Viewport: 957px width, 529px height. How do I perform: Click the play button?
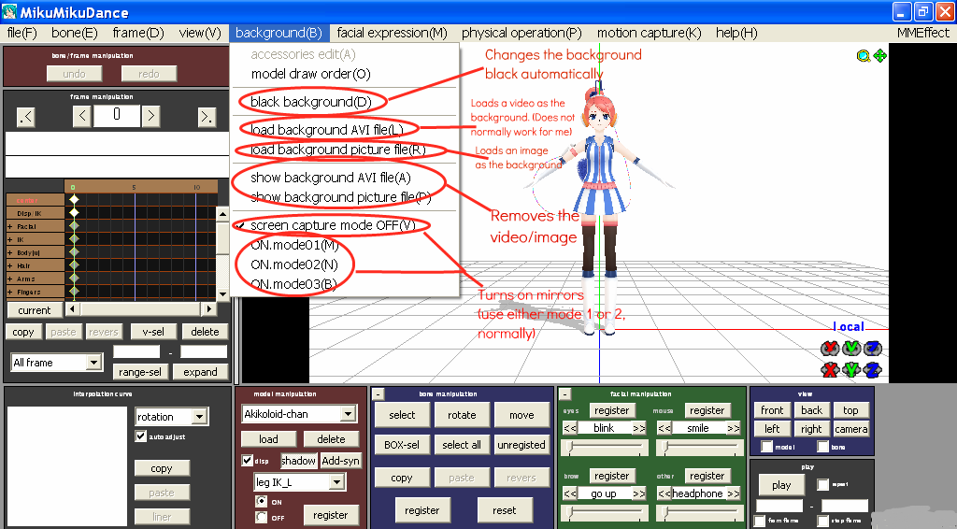pyautogui.click(x=781, y=485)
